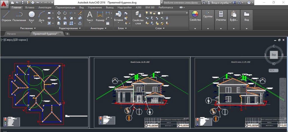
Task: Click the new tab plus button
Action: tap(67, 34)
